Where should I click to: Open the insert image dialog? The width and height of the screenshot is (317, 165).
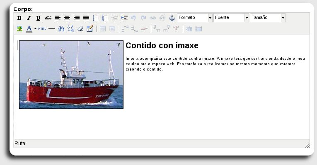19,29
